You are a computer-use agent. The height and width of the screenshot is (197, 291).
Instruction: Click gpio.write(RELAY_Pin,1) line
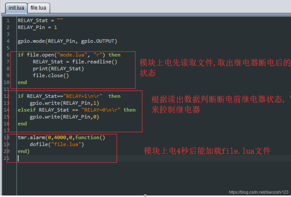click(x=64, y=103)
